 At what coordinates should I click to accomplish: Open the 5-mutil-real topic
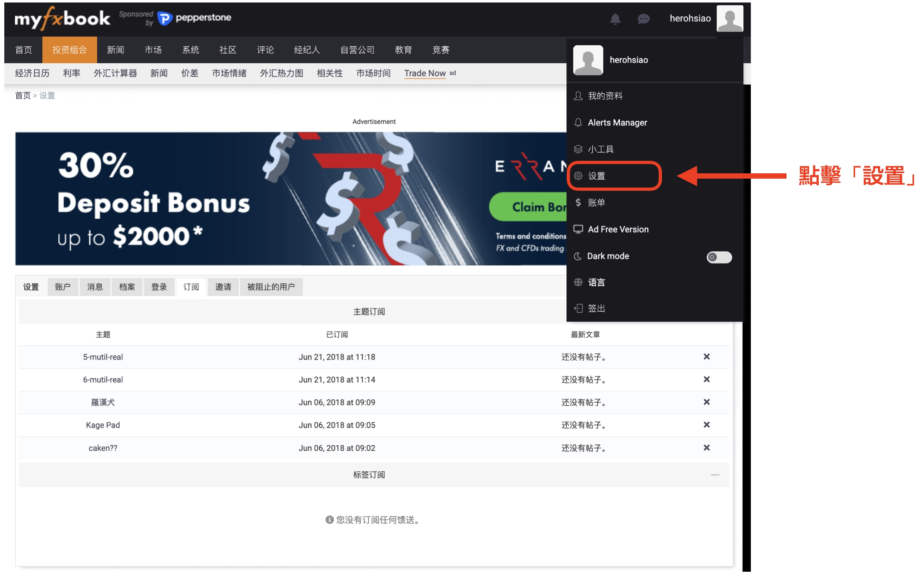point(103,357)
